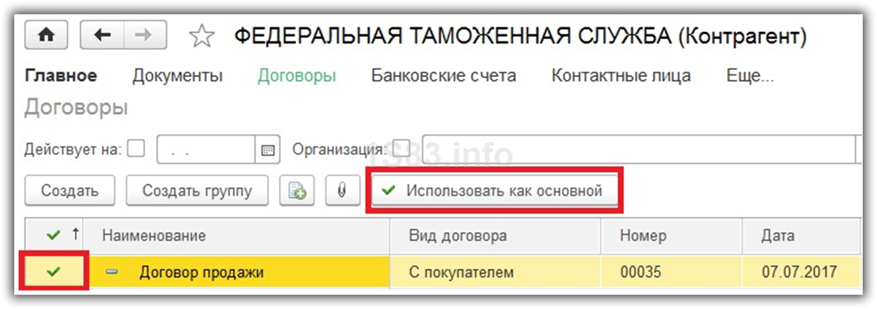Sort by the main-contract checkmark column header

tap(54, 235)
